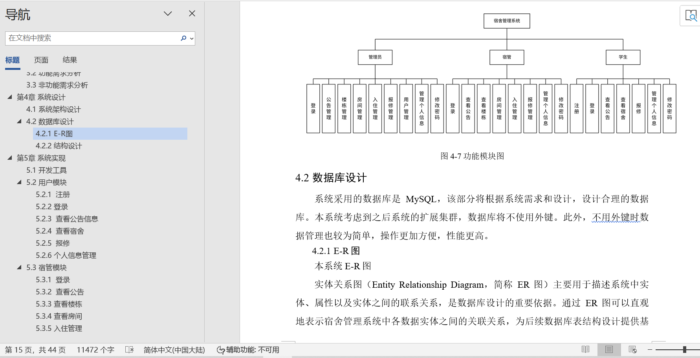Collapse the 5.2 用户模块 section

[x=19, y=182]
